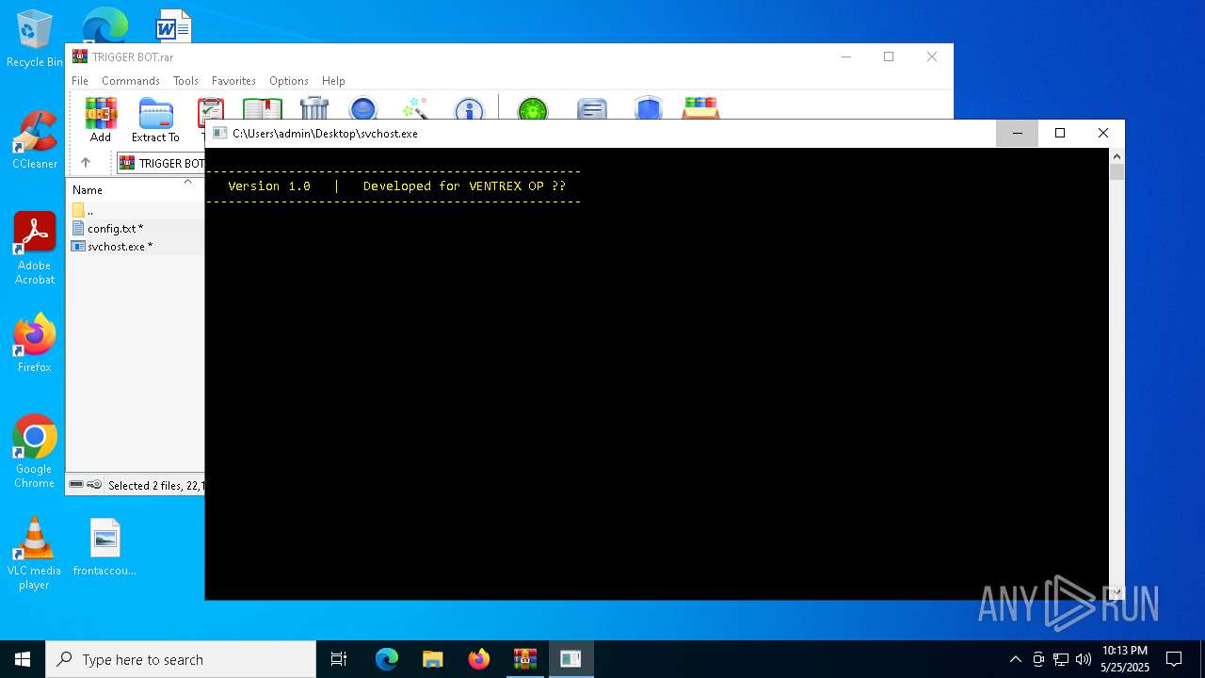Image resolution: width=1205 pixels, height=678 pixels.
Task: Click the taskbar search box
Action: [181, 659]
